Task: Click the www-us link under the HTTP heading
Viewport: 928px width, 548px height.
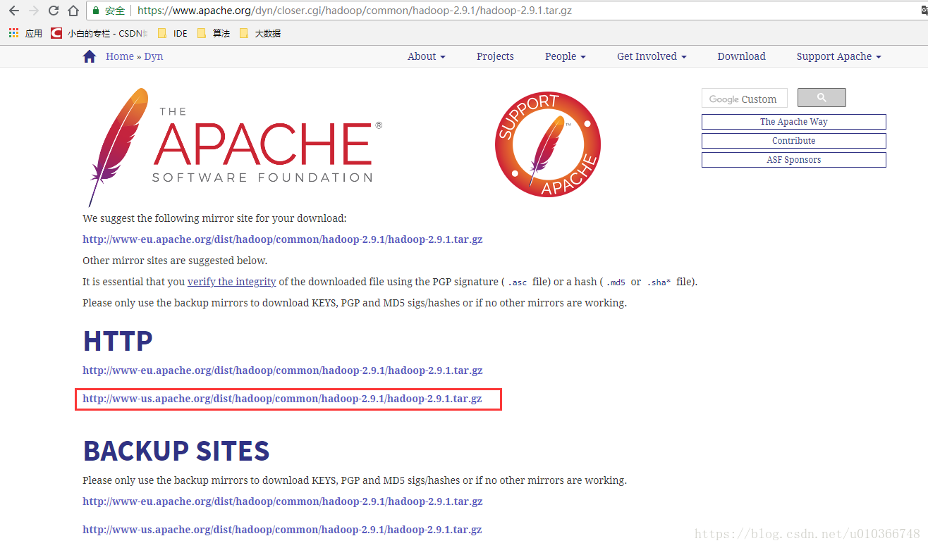Action: [x=282, y=399]
